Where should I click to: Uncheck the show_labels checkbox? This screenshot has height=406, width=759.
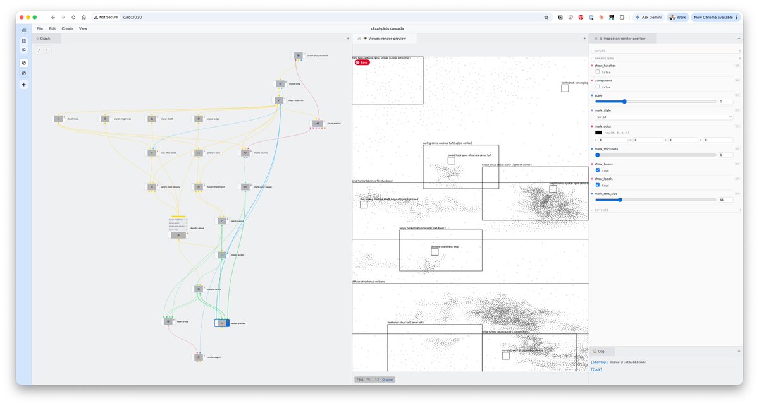598,185
